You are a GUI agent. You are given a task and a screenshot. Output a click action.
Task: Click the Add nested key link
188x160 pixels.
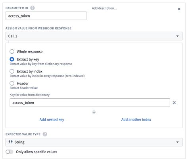(x=52, y=119)
